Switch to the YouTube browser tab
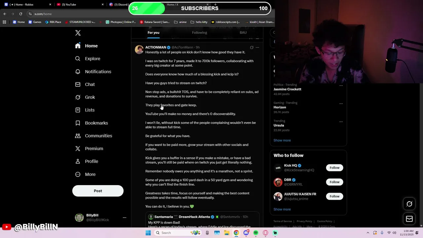This screenshot has width=423, height=238. coord(80,5)
